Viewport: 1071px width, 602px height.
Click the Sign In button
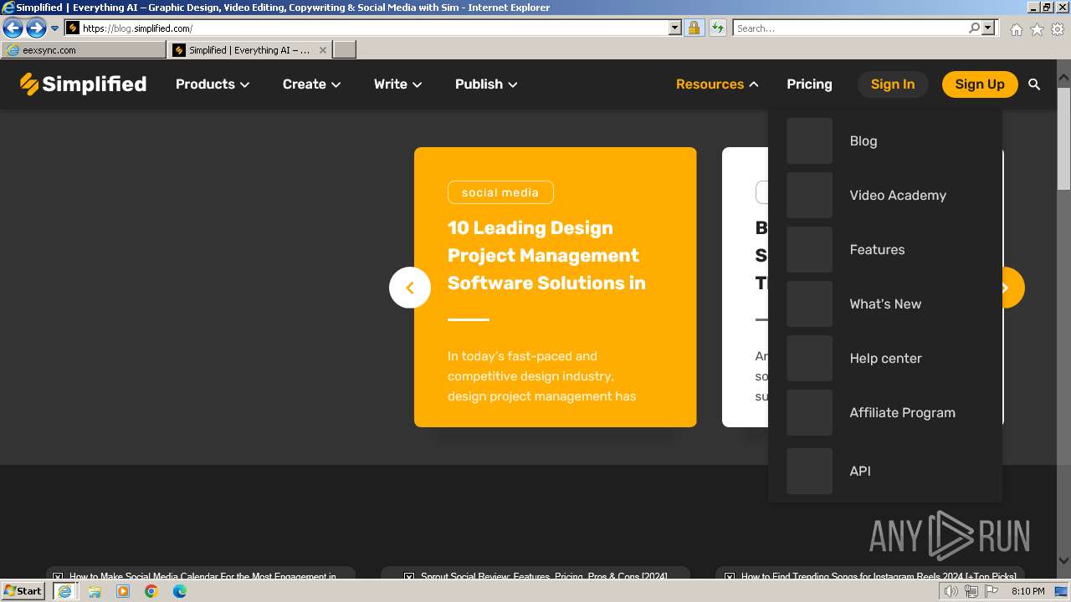(893, 84)
